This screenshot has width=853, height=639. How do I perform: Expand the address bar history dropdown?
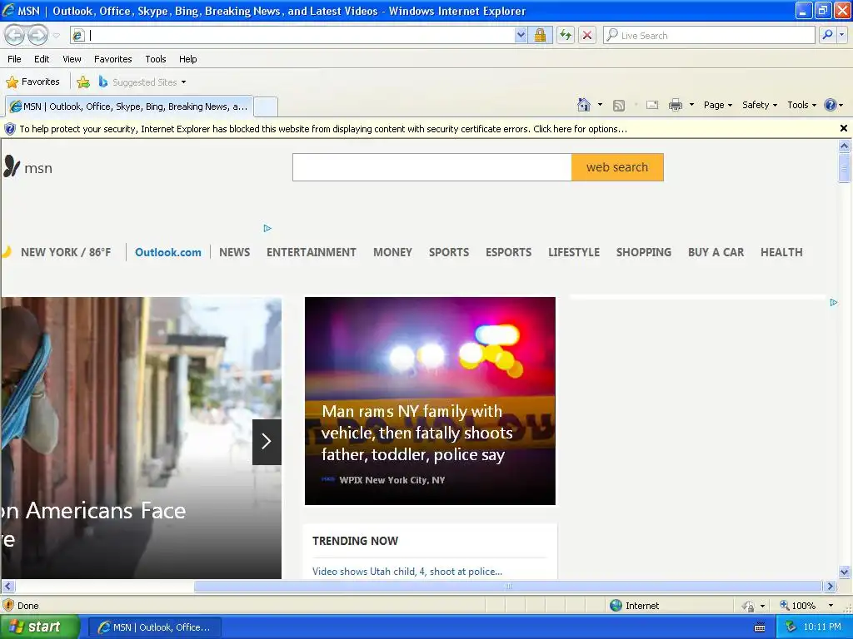pyautogui.click(x=521, y=35)
